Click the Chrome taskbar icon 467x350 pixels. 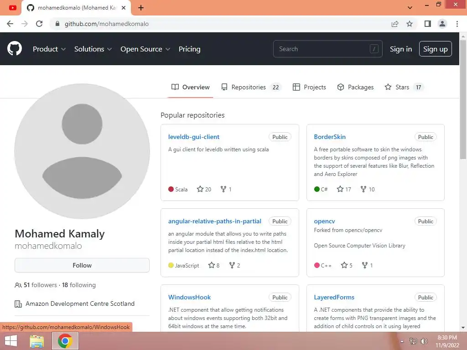[x=65, y=341]
